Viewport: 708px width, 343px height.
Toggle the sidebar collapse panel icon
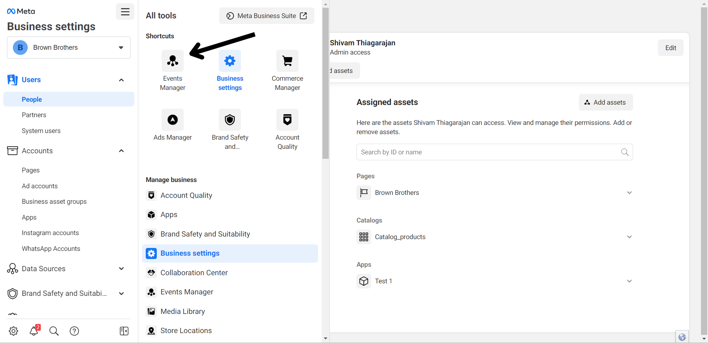124,331
